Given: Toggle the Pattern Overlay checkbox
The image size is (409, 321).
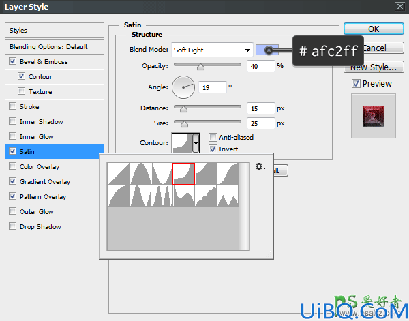Looking at the screenshot, I should (12, 196).
